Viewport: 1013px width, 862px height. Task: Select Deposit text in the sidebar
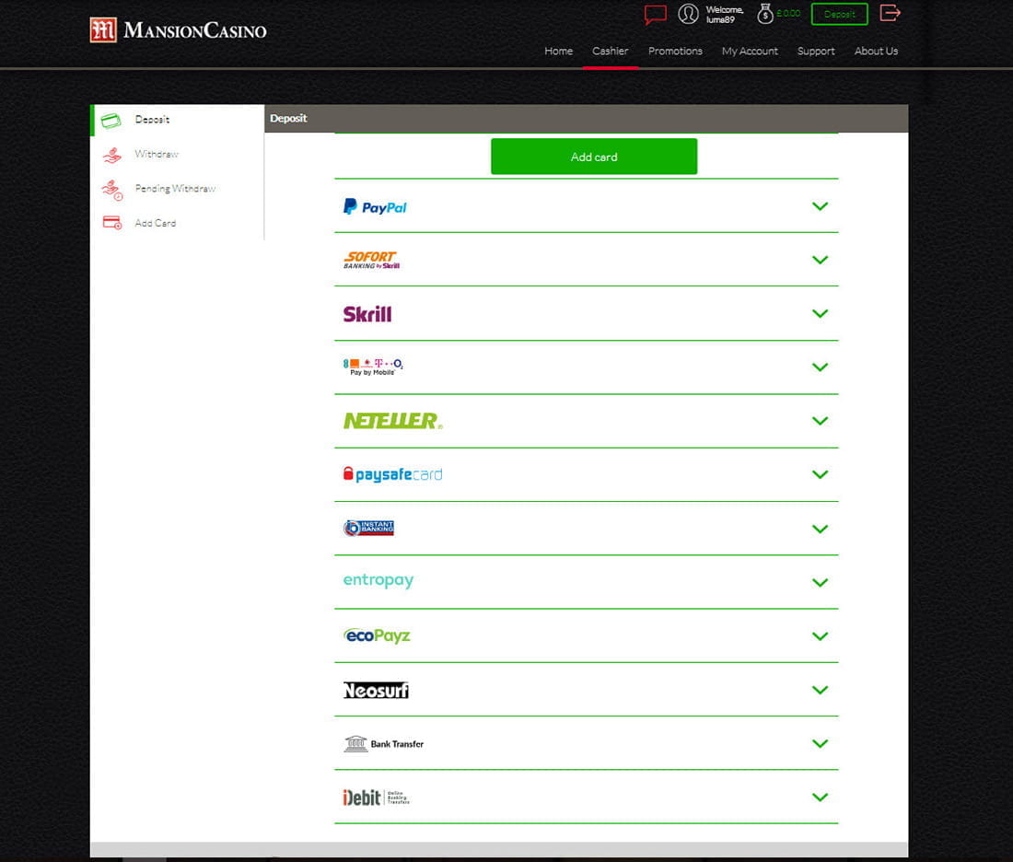(153, 120)
